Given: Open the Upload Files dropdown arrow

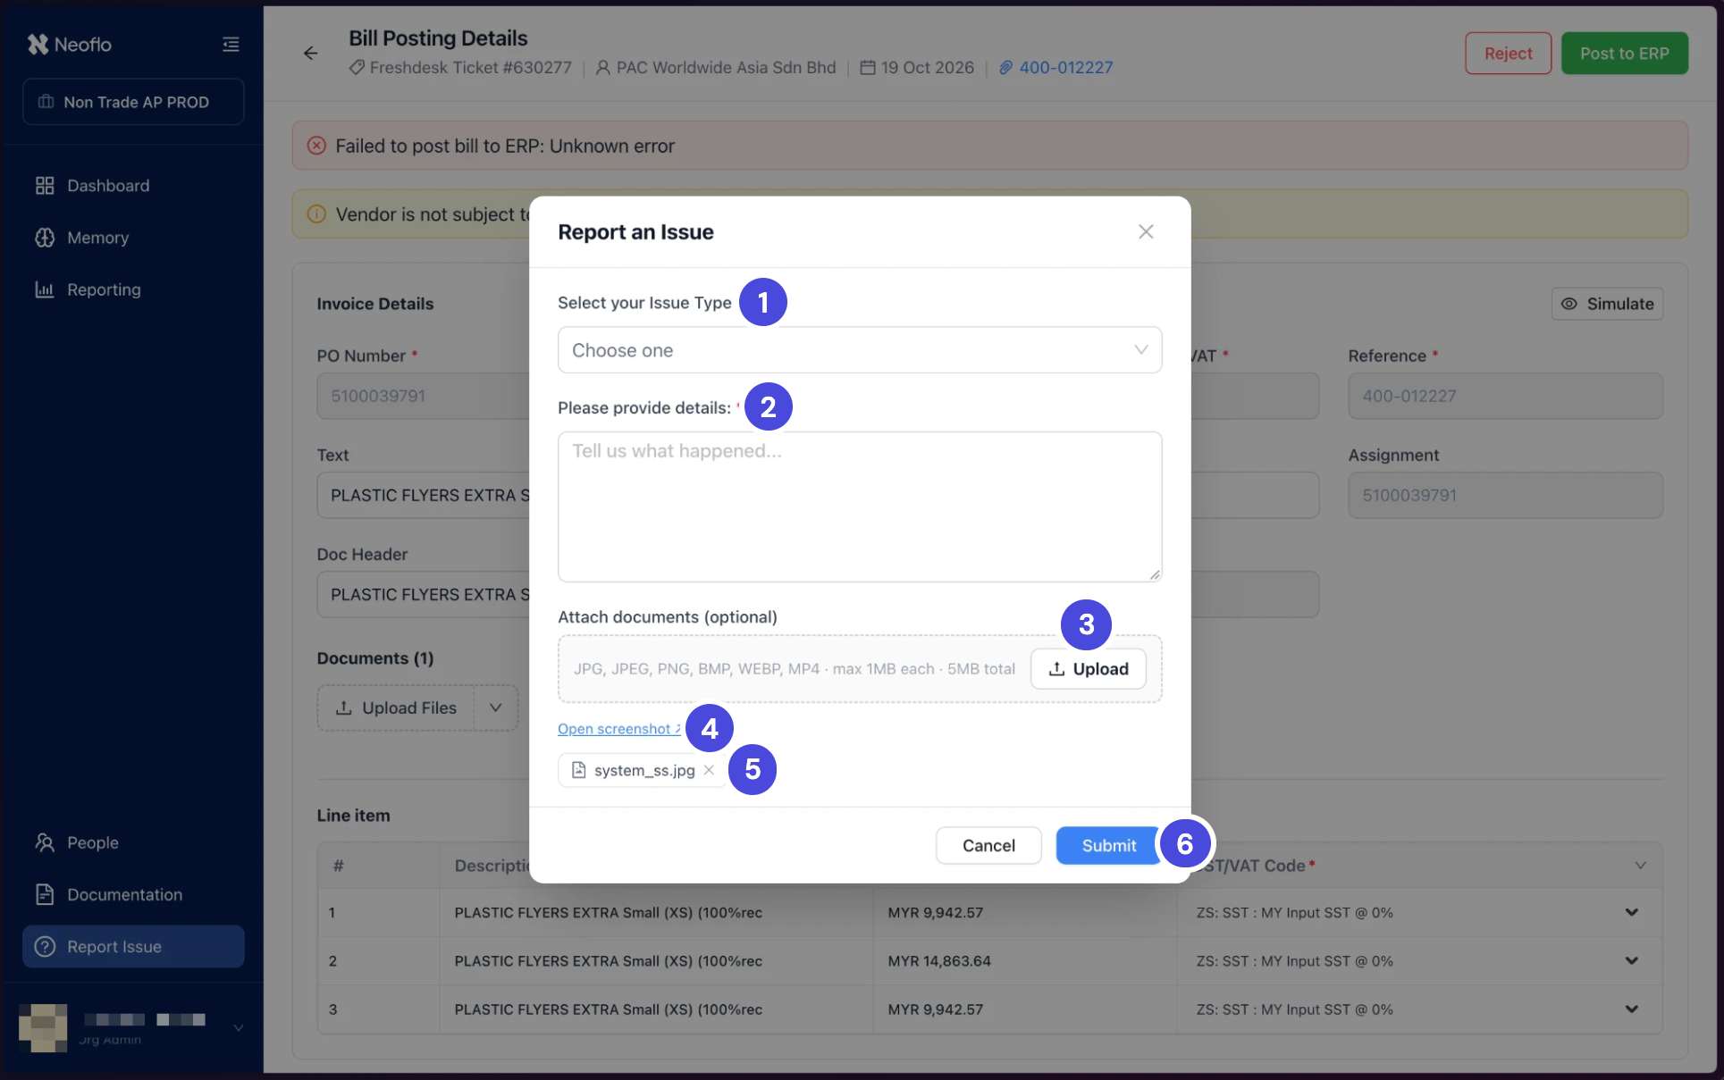Looking at the screenshot, I should (x=496, y=707).
